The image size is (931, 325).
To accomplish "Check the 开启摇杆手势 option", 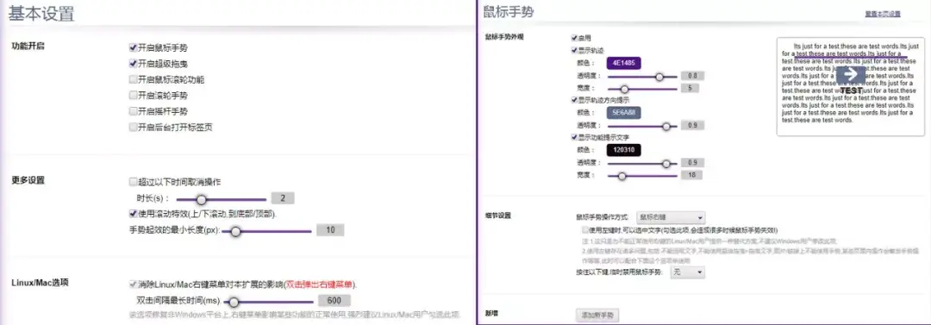I will coord(133,111).
